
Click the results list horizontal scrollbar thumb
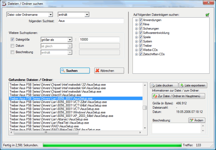pos(46,132)
